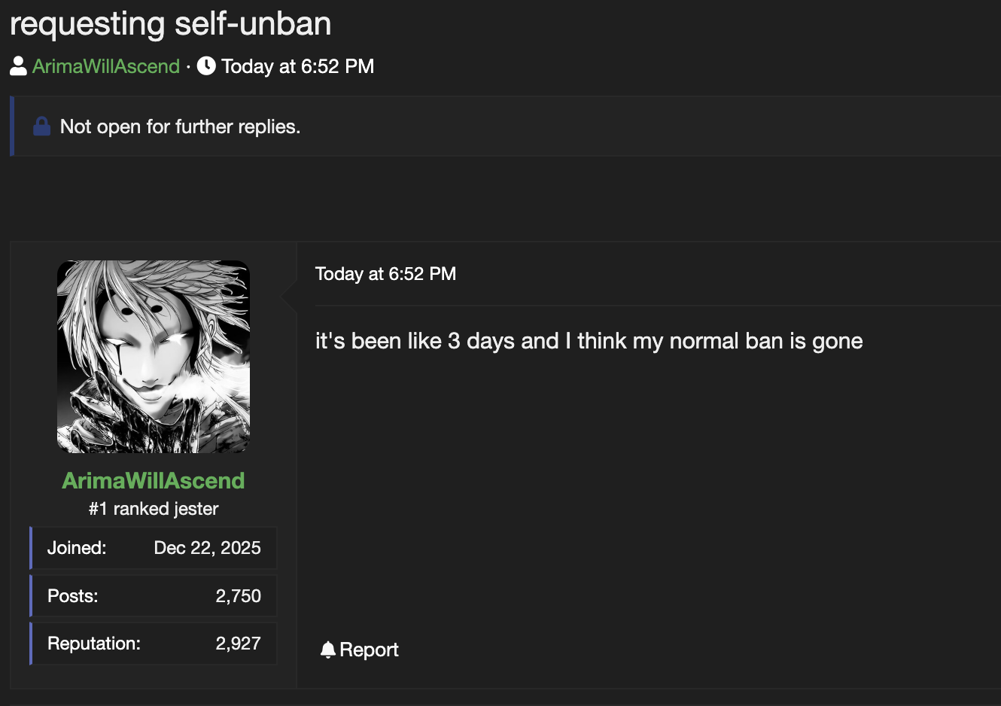Click the user icon beside thread author

coord(18,66)
